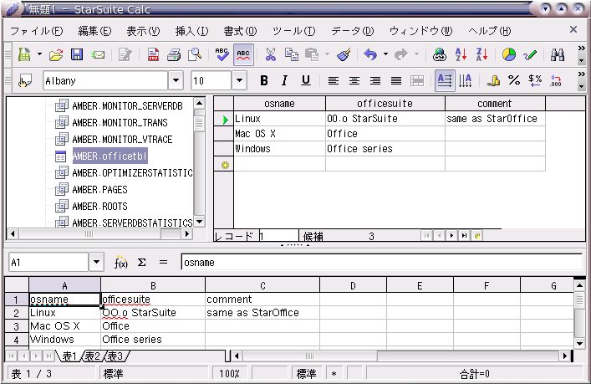Toggle AutoSpellcheck ABC wavy-line icon
Viewport: 591px width, 384px height.
[x=243, y=55]
